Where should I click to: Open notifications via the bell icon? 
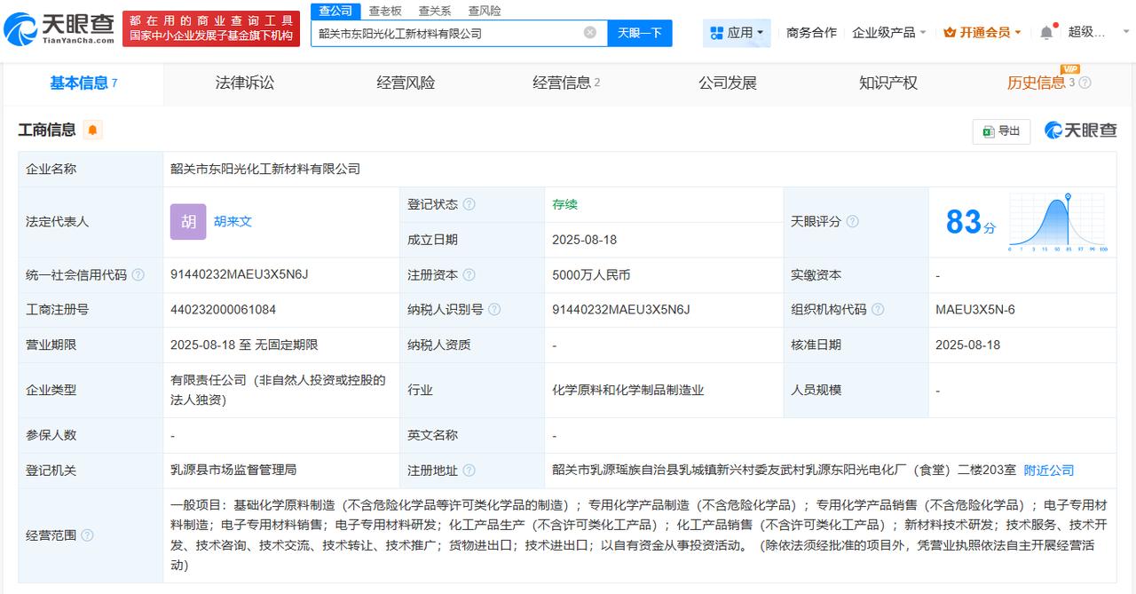1046,33
